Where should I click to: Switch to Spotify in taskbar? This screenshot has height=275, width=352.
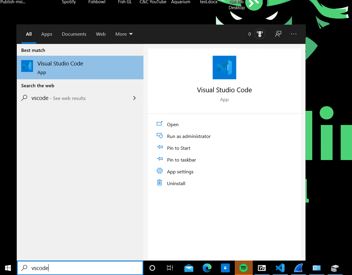click(244, 268)
